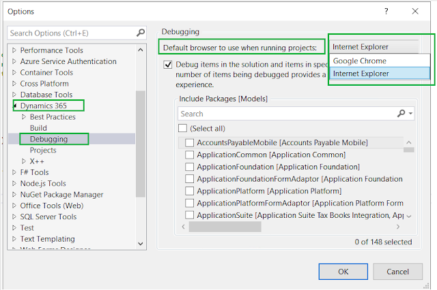Expand the Cross Platform node
The image size is (437, 290).
click(14, 83)
